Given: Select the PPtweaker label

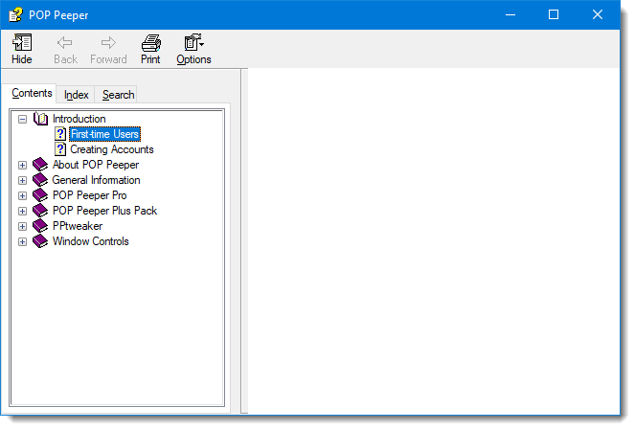Looking at the screenshot, I should 78,226.
